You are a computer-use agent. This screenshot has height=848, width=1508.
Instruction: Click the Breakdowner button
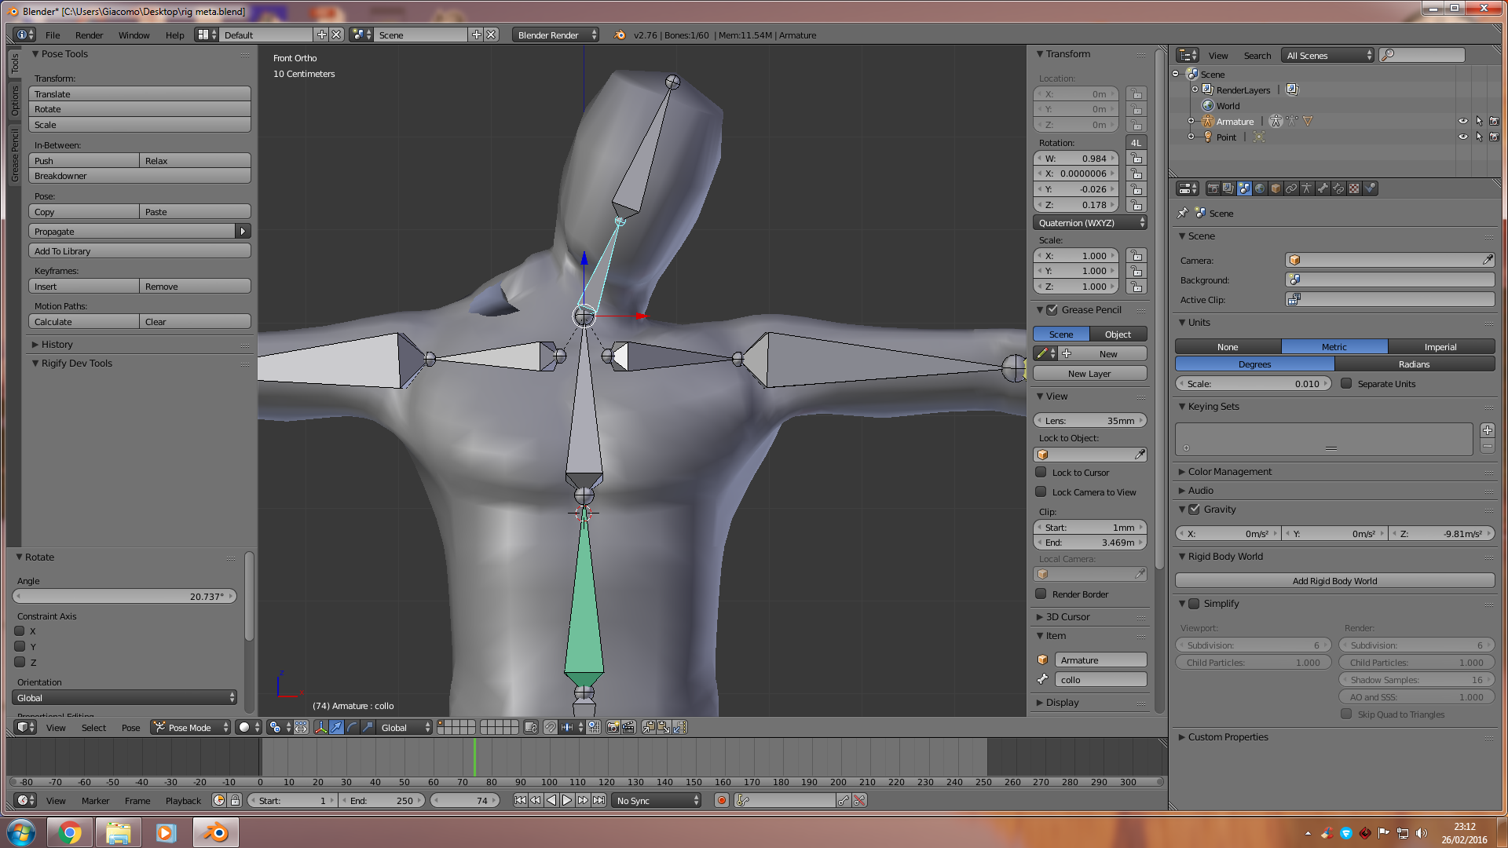pyautogui.click(x=140, y=176)
